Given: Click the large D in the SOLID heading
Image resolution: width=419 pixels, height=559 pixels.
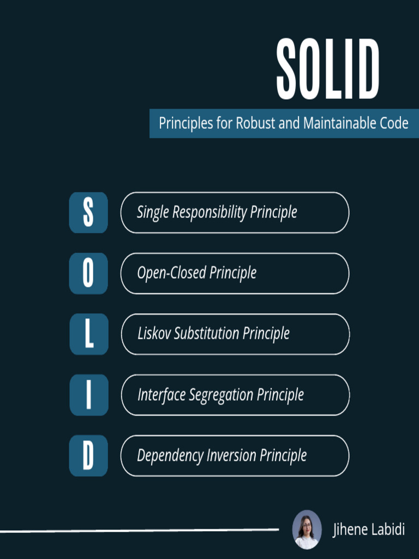Looking at the screenshot, I should tap(368, 69).
